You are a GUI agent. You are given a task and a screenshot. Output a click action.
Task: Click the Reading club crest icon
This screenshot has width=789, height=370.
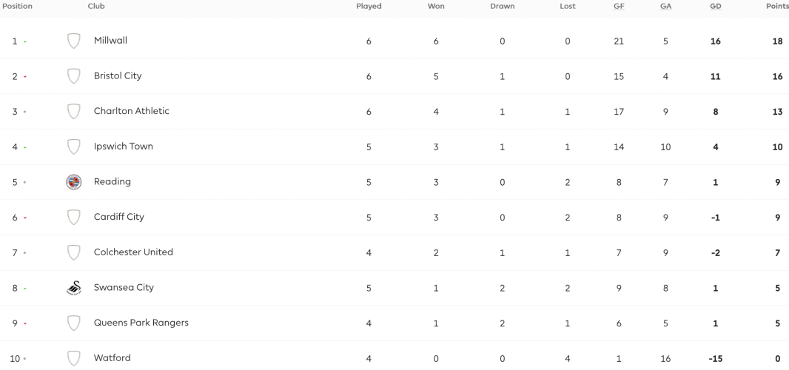[74, 182]
